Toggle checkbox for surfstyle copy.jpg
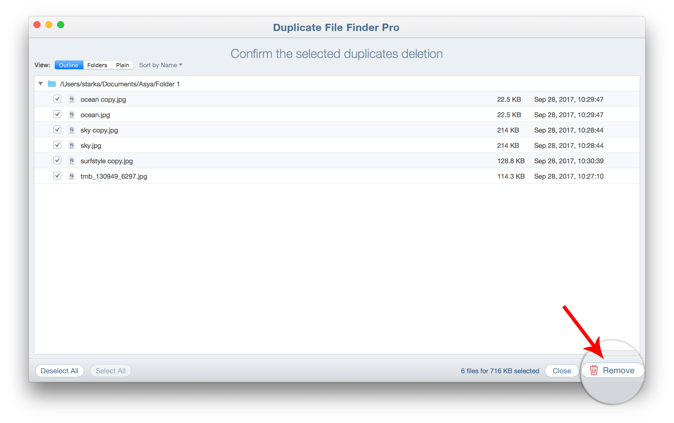 coord(57,160)
